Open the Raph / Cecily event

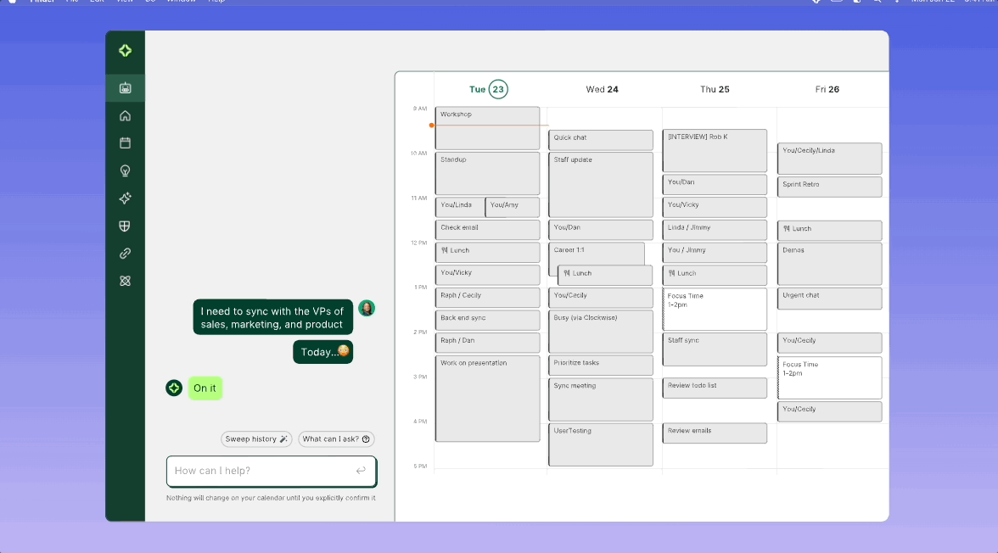coord(487,297)
